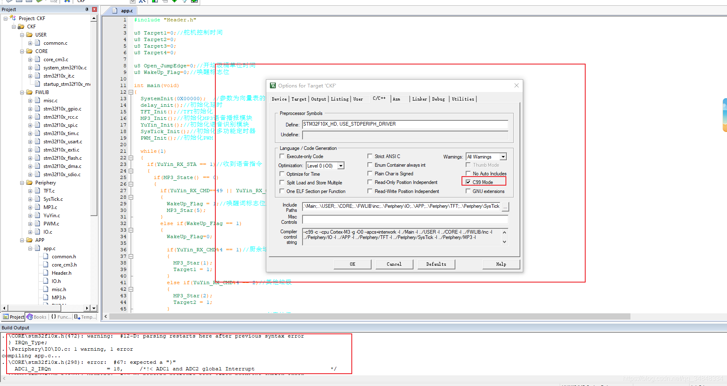Click Cancel in Options dialog

[394, 264]
